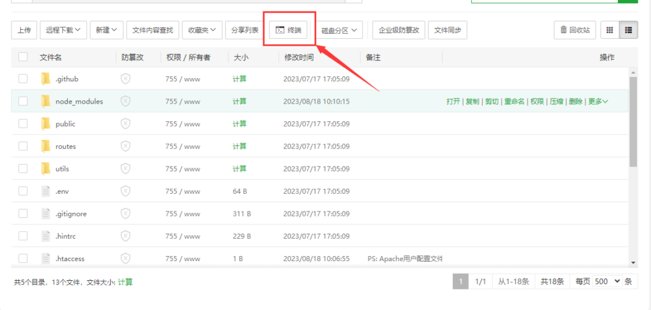Select page 1 in pagination
Viewport: 651px width, 310px height.
pyautogui.click(x=460, y=281)
